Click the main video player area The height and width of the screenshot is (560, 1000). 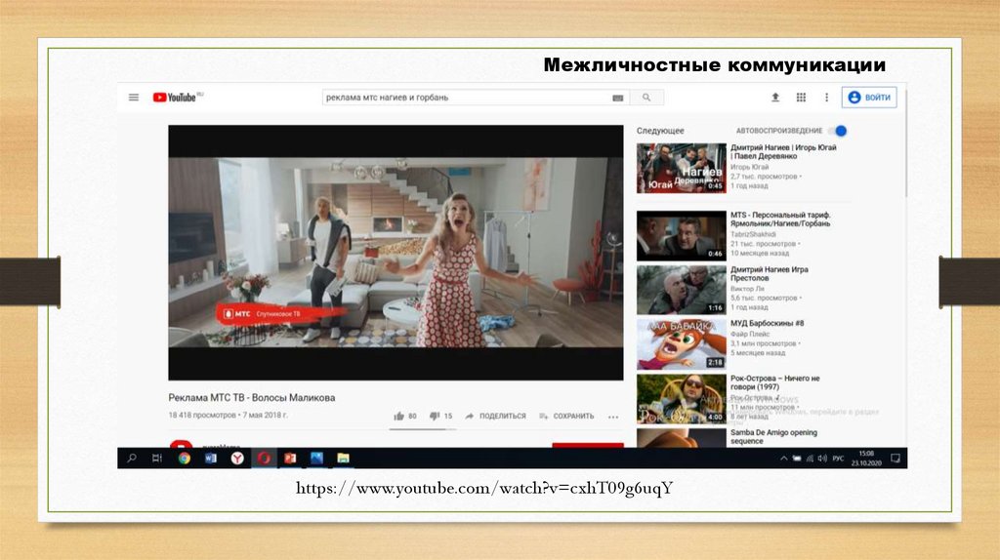[x=396, y=253]
